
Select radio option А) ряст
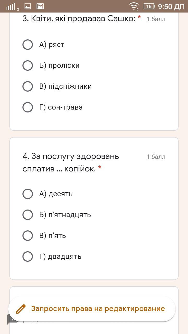click(x=28, y=45)
